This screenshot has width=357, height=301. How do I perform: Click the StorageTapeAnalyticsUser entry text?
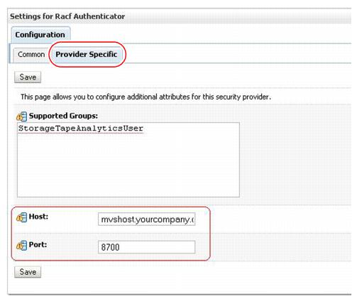(x=81, y=128)
